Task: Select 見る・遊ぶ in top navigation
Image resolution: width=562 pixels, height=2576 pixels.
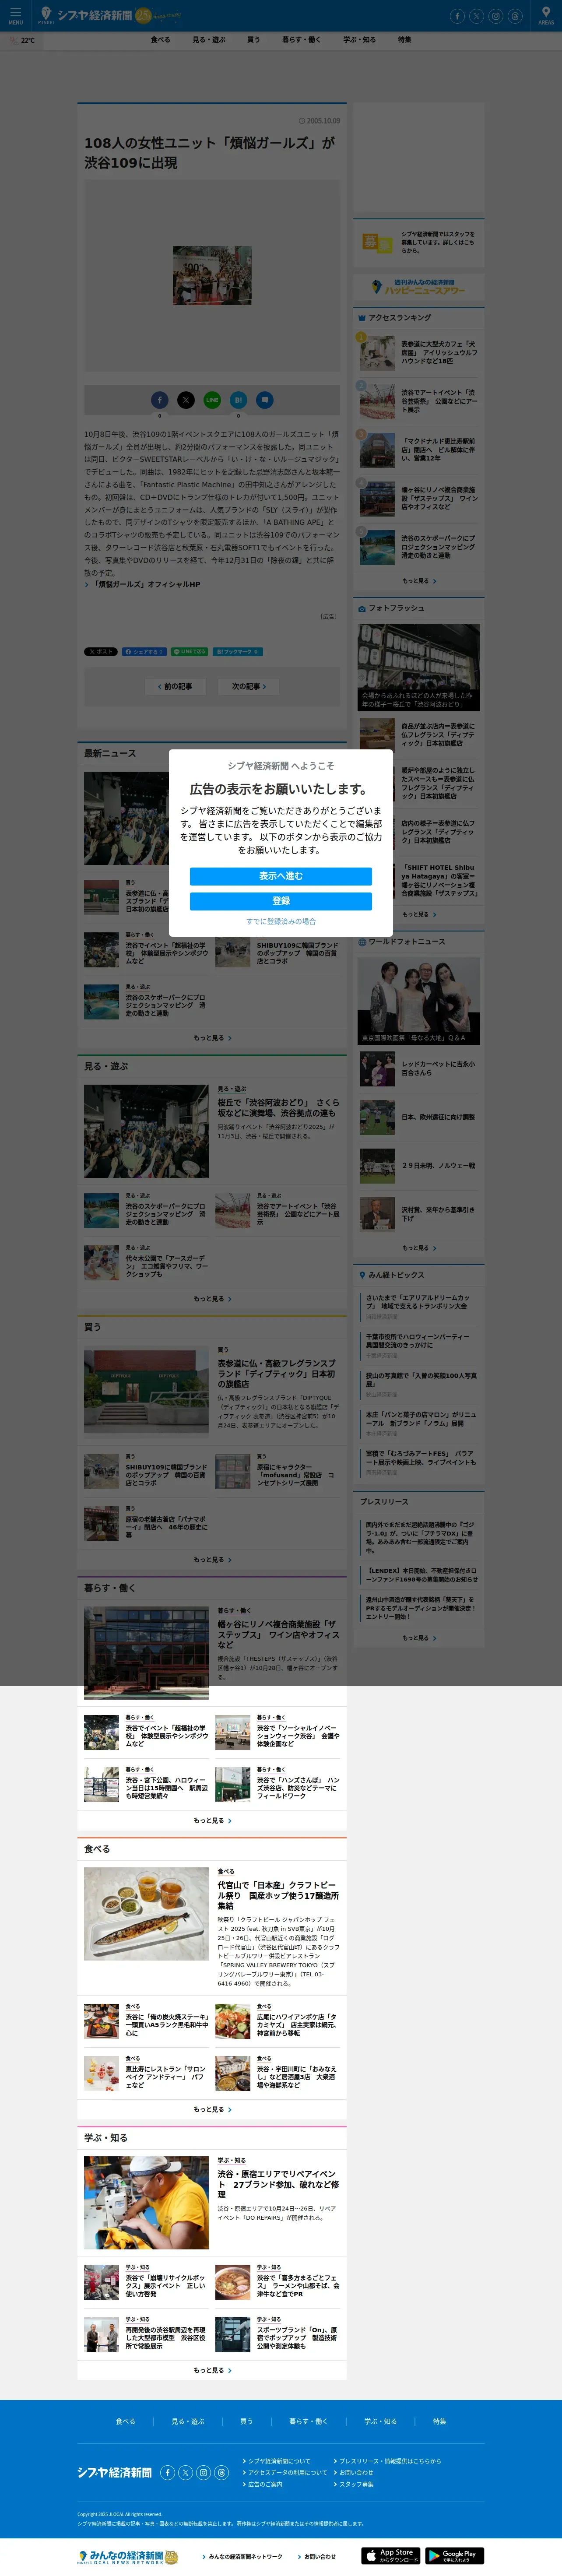Action: [209, 40]
